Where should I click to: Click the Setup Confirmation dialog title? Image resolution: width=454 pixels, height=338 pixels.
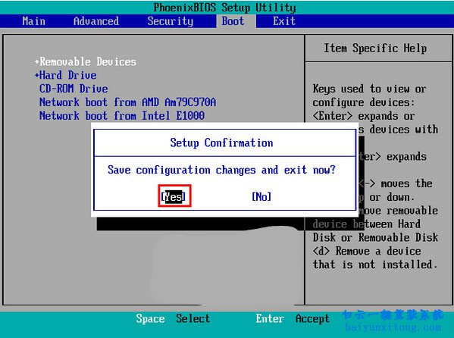(x=221, y=142)
